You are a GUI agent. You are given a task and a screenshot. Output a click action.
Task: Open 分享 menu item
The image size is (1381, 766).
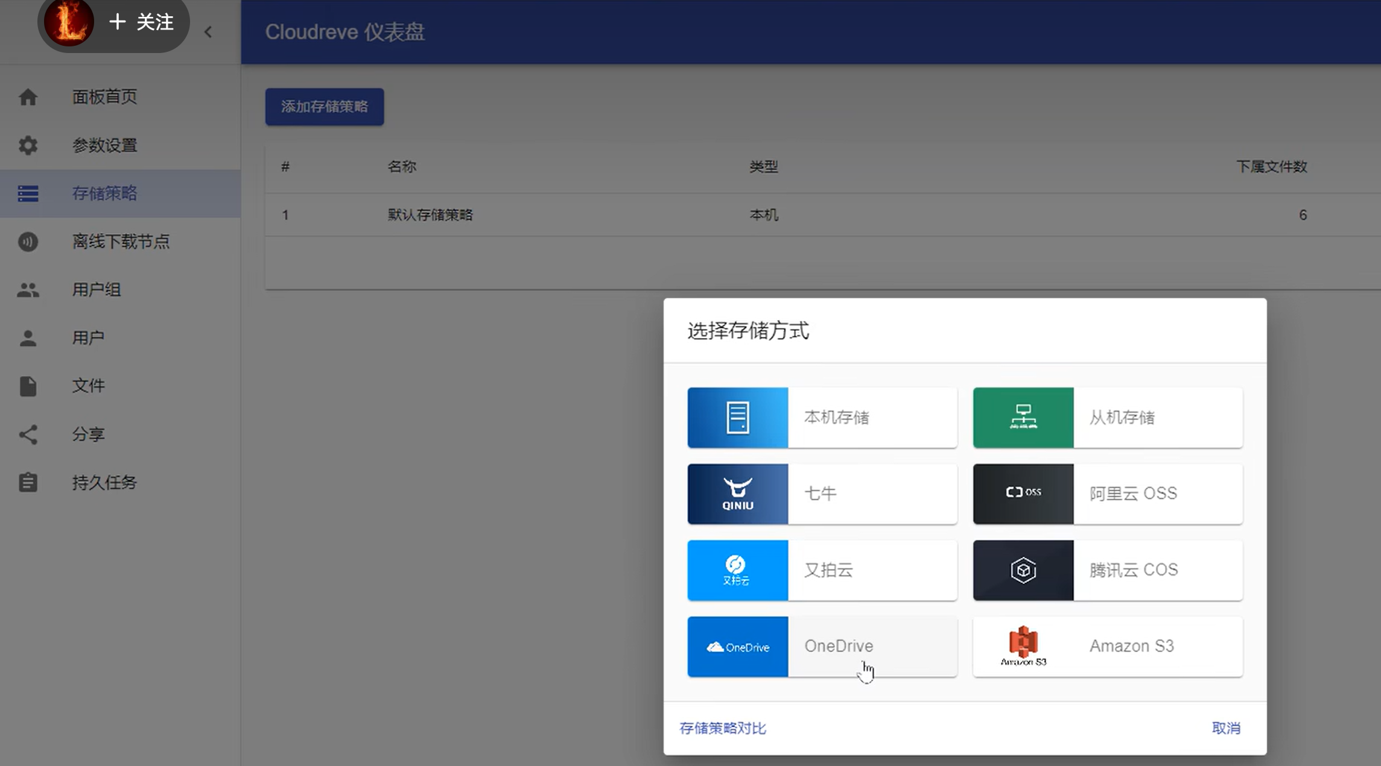click(x=121, y=435)
